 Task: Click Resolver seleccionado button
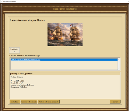(29, 102)
